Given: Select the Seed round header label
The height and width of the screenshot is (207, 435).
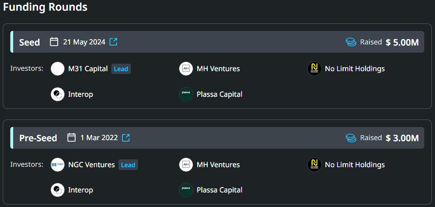Looking at the screenshot, I should pyautogui.click(x=29, y=42).
